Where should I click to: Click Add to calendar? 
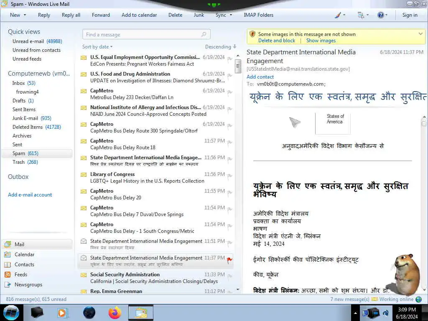click(x=139, y=15)
